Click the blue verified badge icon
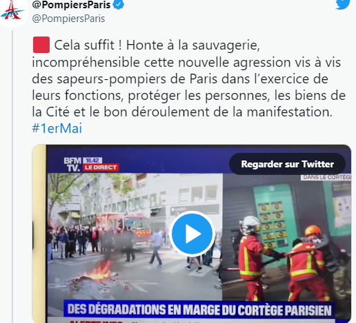The height and width of the screenshot is (323, 356). click(x=119, y=5)
